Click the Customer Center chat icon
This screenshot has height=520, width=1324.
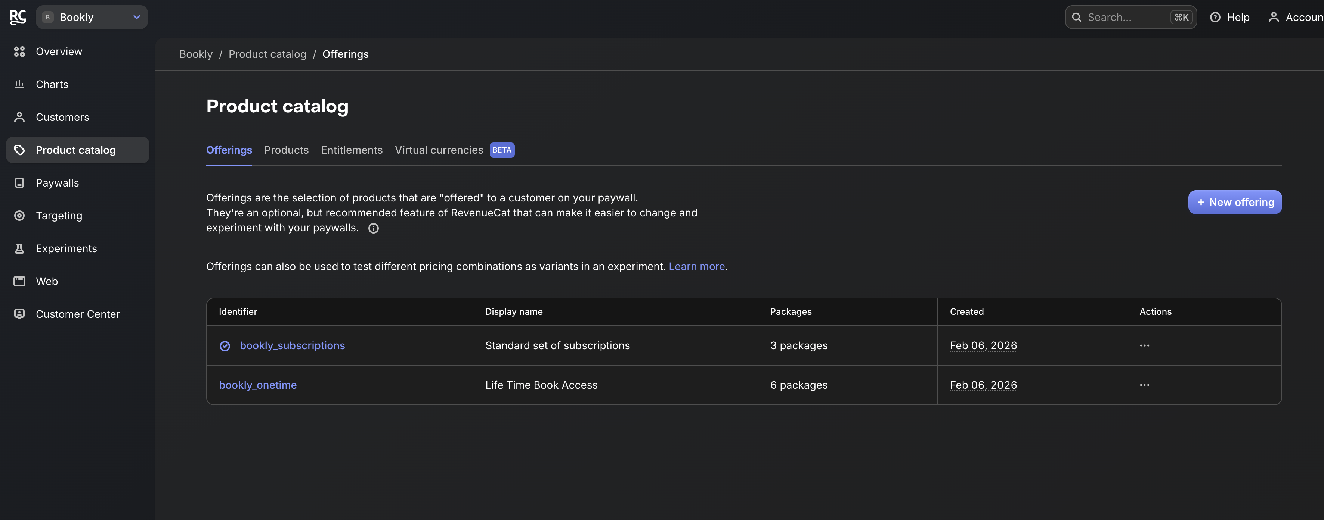click(19, 314)
